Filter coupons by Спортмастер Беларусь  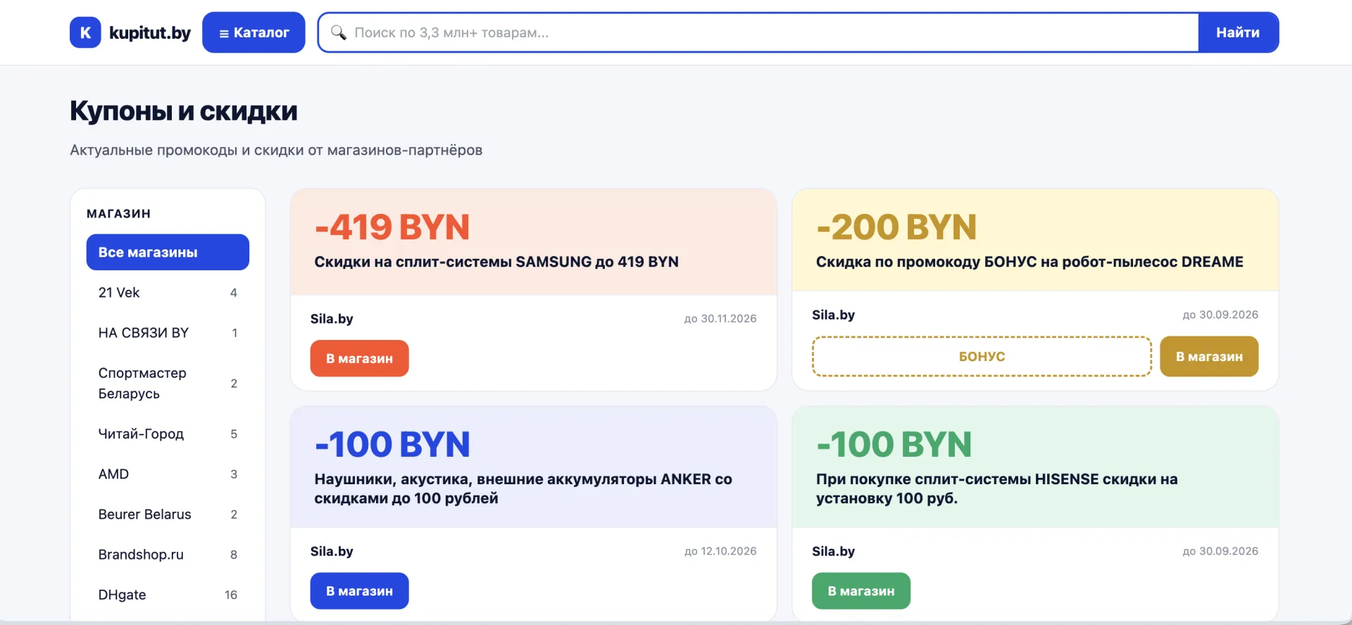(x=168, y=383)
